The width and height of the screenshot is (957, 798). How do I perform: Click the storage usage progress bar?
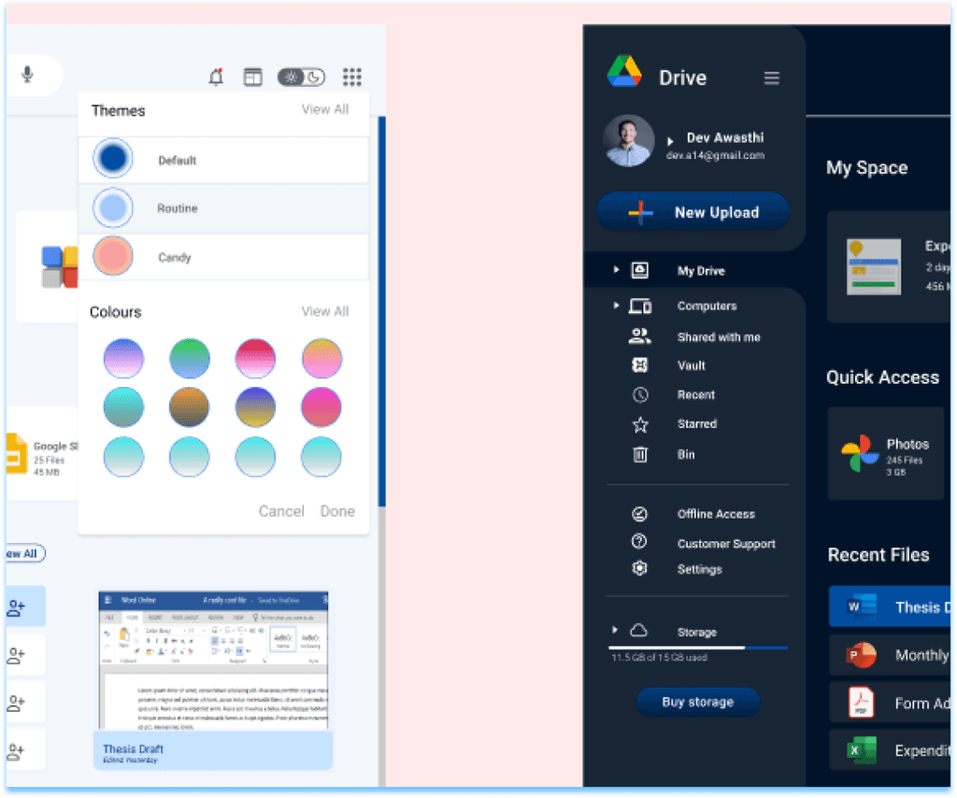point(698,648)
